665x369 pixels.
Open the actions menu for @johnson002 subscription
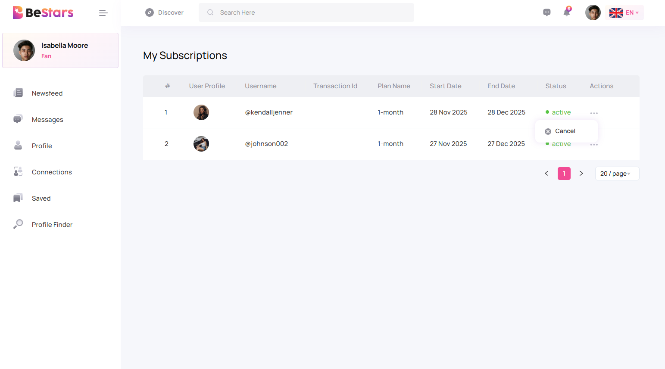(x=594, y=144)
